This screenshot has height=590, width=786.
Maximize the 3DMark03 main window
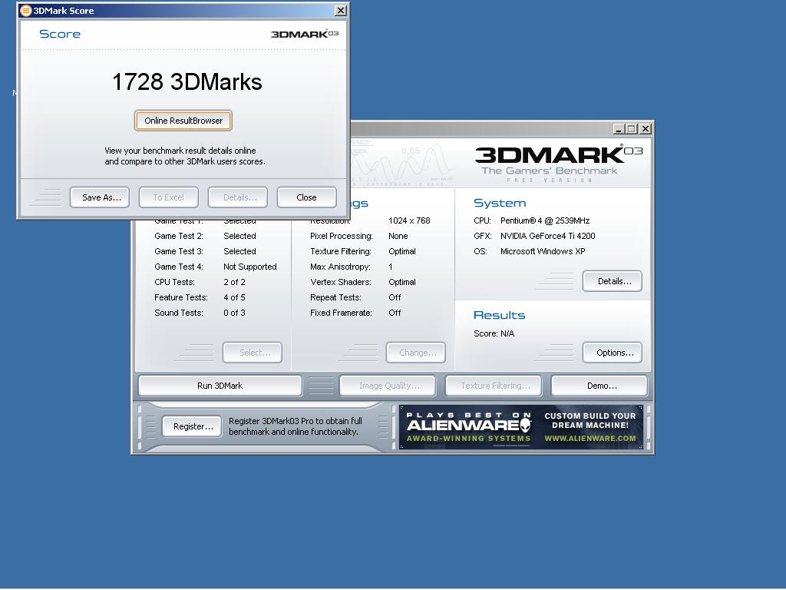632,129
